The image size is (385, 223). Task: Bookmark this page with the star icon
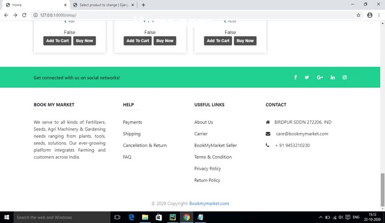pos(359,15)
